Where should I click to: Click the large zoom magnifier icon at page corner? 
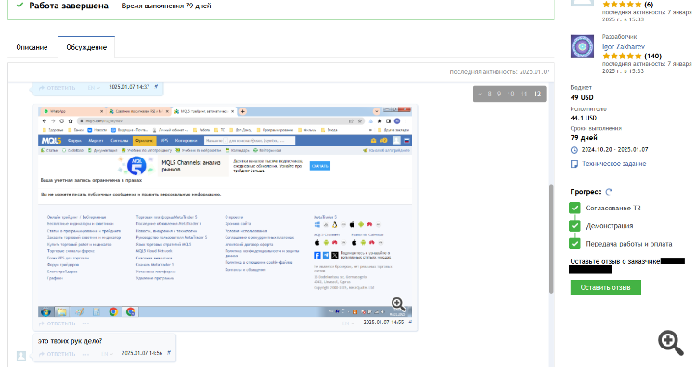(671, 342)
